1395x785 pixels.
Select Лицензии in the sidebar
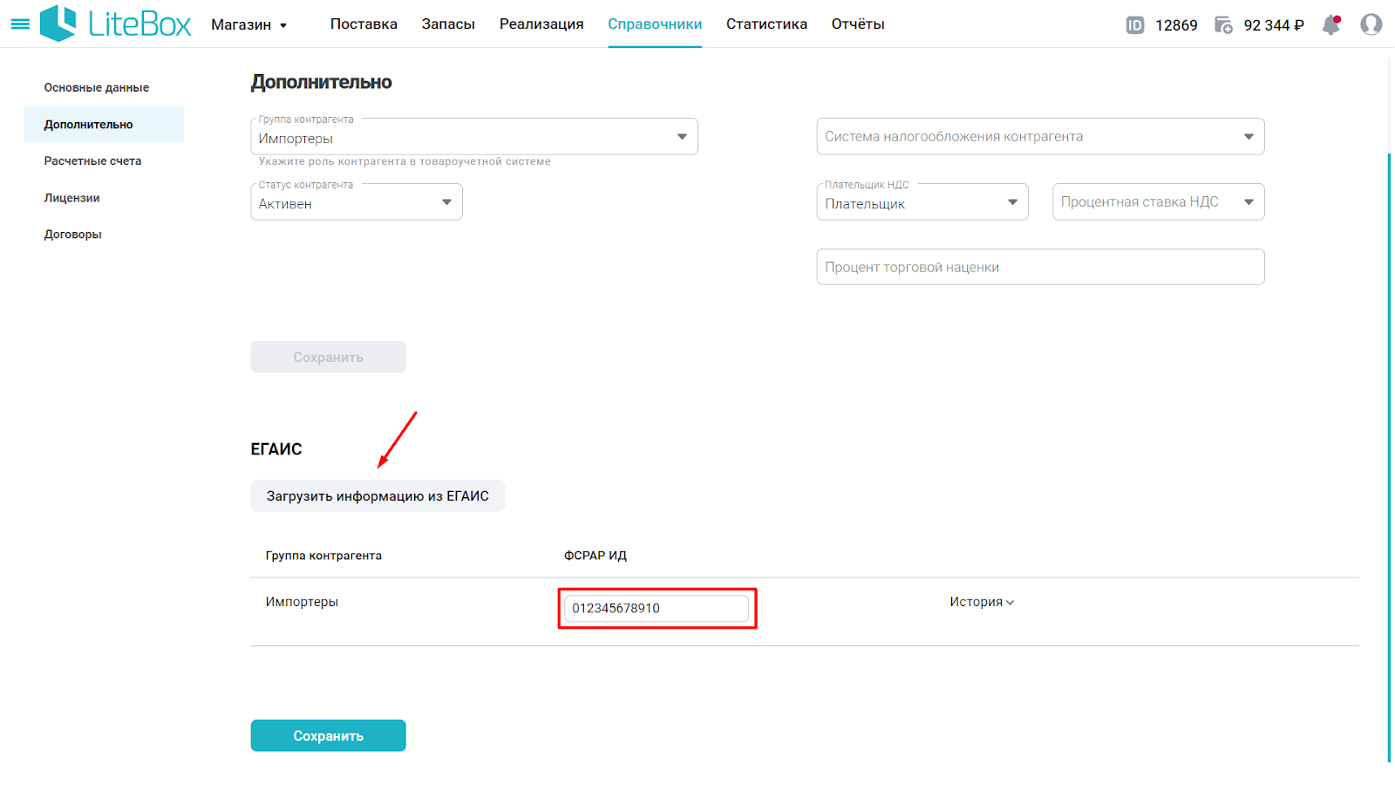[71, 198]
